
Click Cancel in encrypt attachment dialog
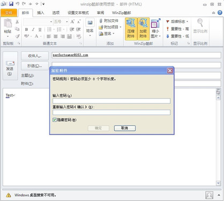[125, 128]
